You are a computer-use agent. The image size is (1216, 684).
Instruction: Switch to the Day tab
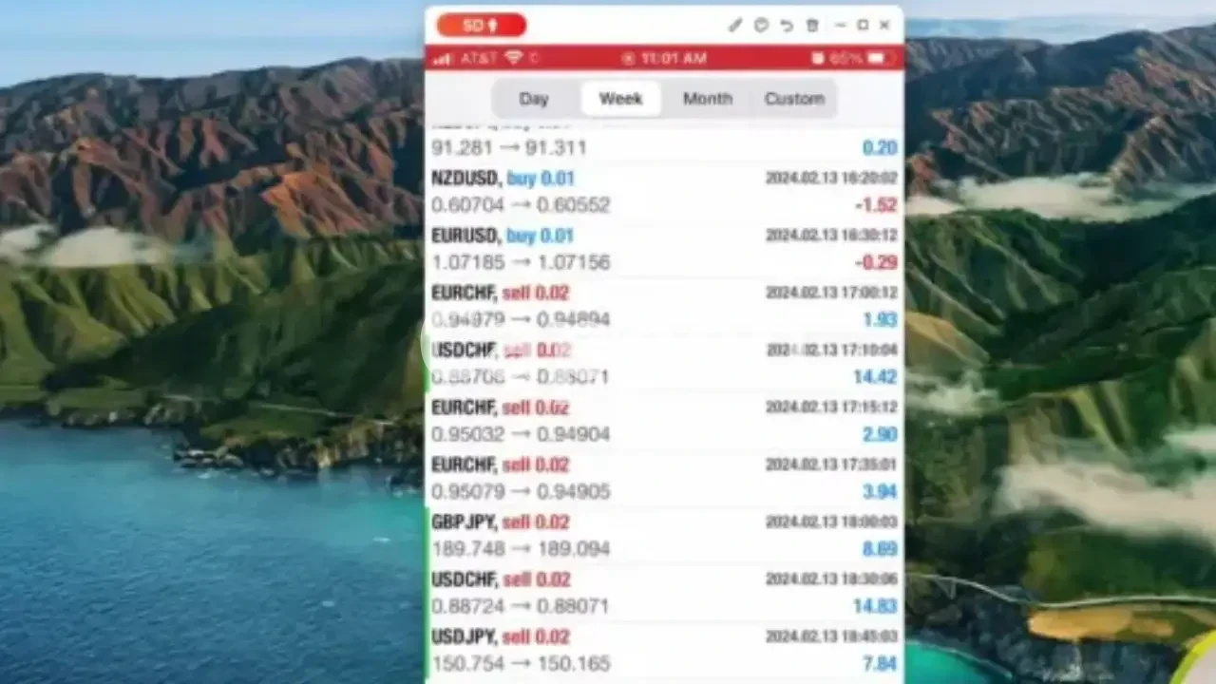tap(534, 99)
